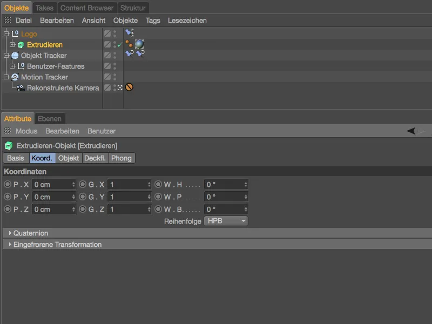Open the Benutzer menu
This screenshot has width=432, height=324.
point(102,131)
